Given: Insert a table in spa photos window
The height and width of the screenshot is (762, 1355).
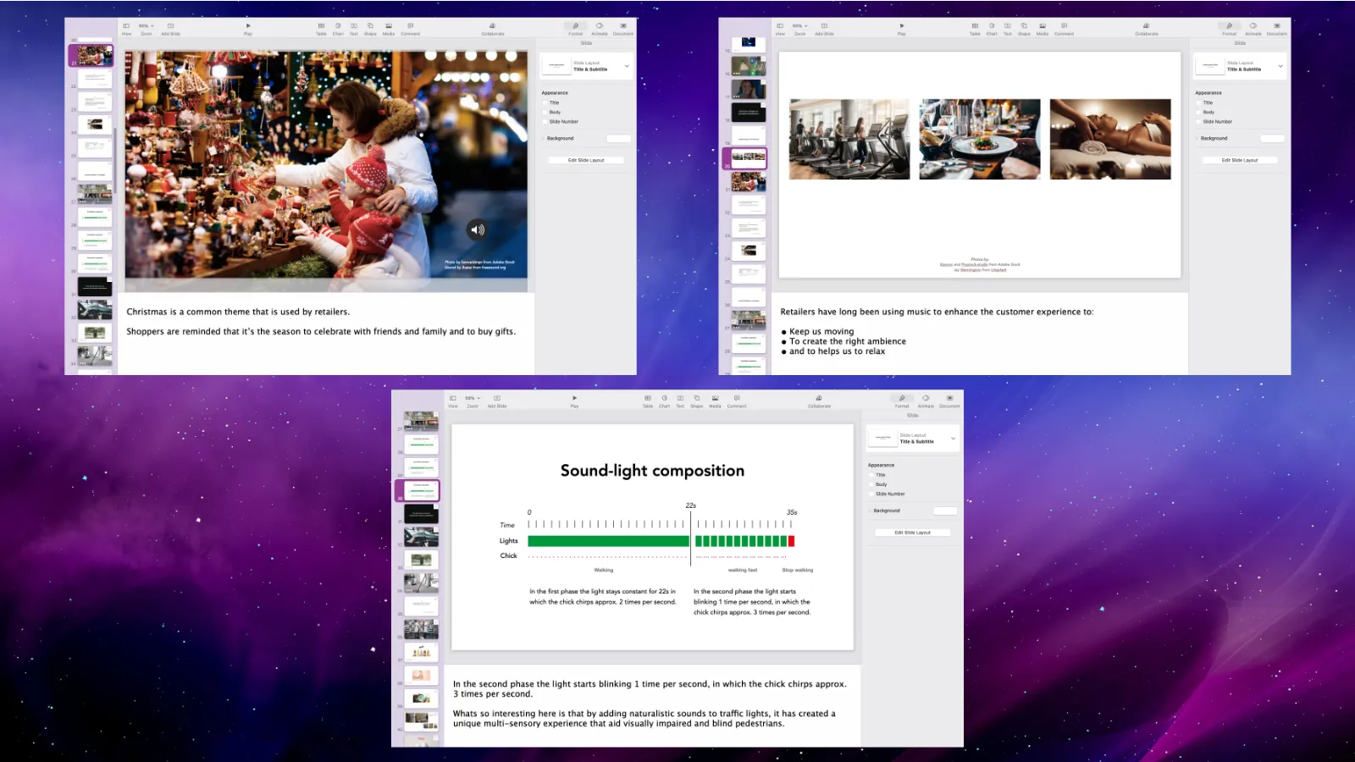Looking at the screenshot, I should tap(975, 29).
